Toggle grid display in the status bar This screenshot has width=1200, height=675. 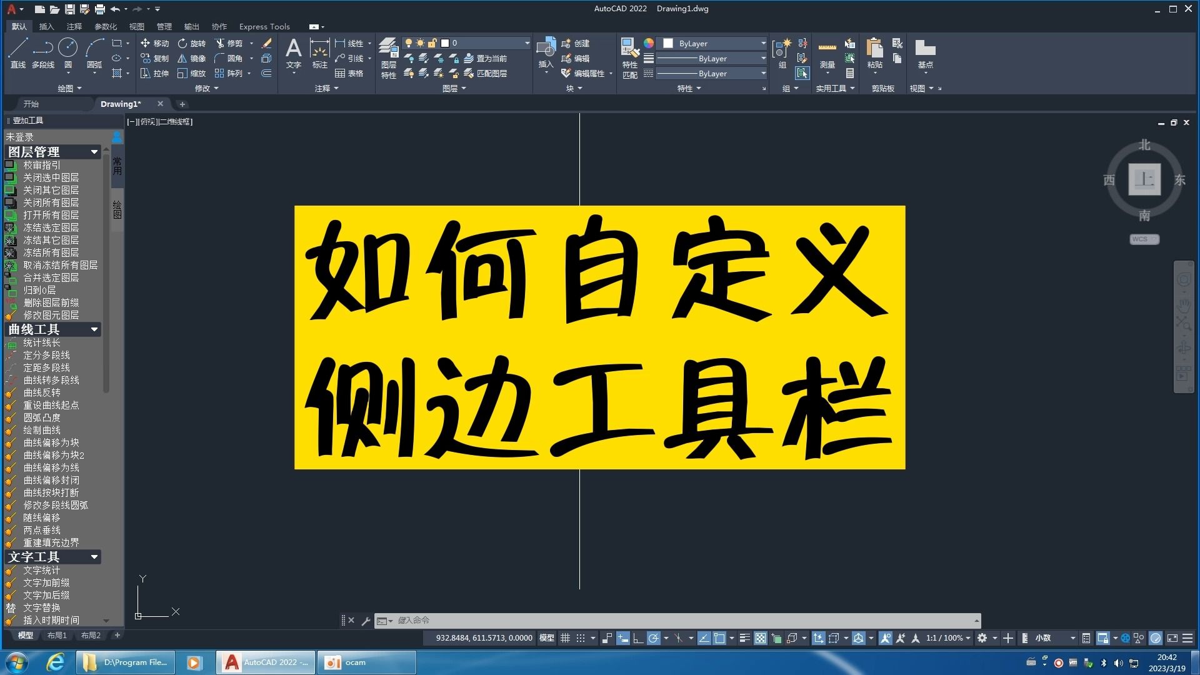point(566,638)
